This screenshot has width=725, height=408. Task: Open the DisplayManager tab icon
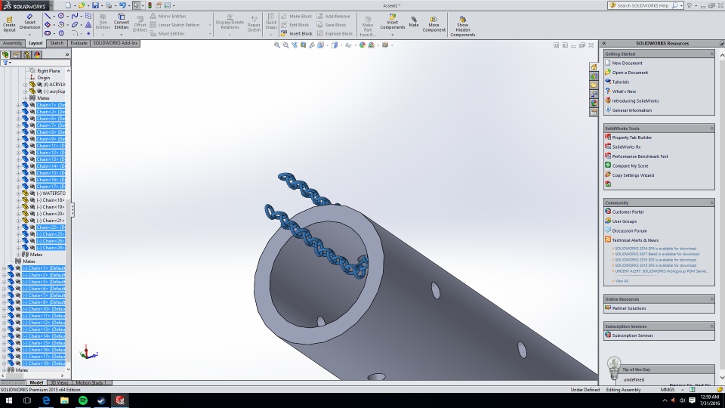tap(37, 54)
